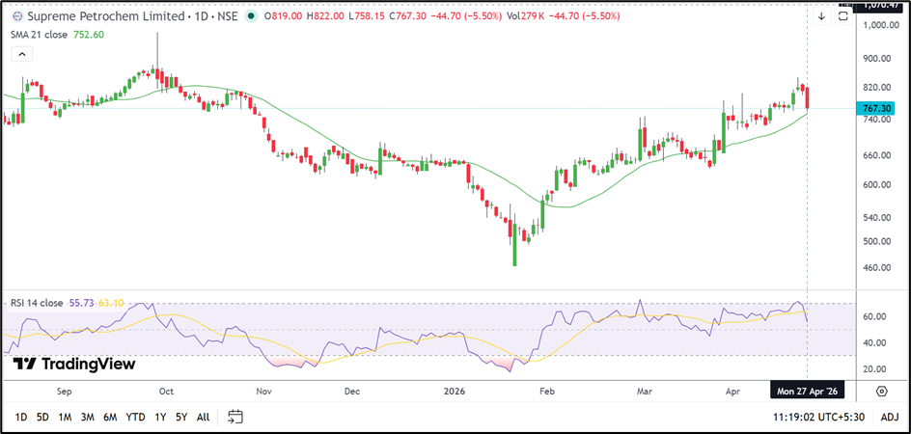Show year-to-date with YTD

tap(135, 417)
